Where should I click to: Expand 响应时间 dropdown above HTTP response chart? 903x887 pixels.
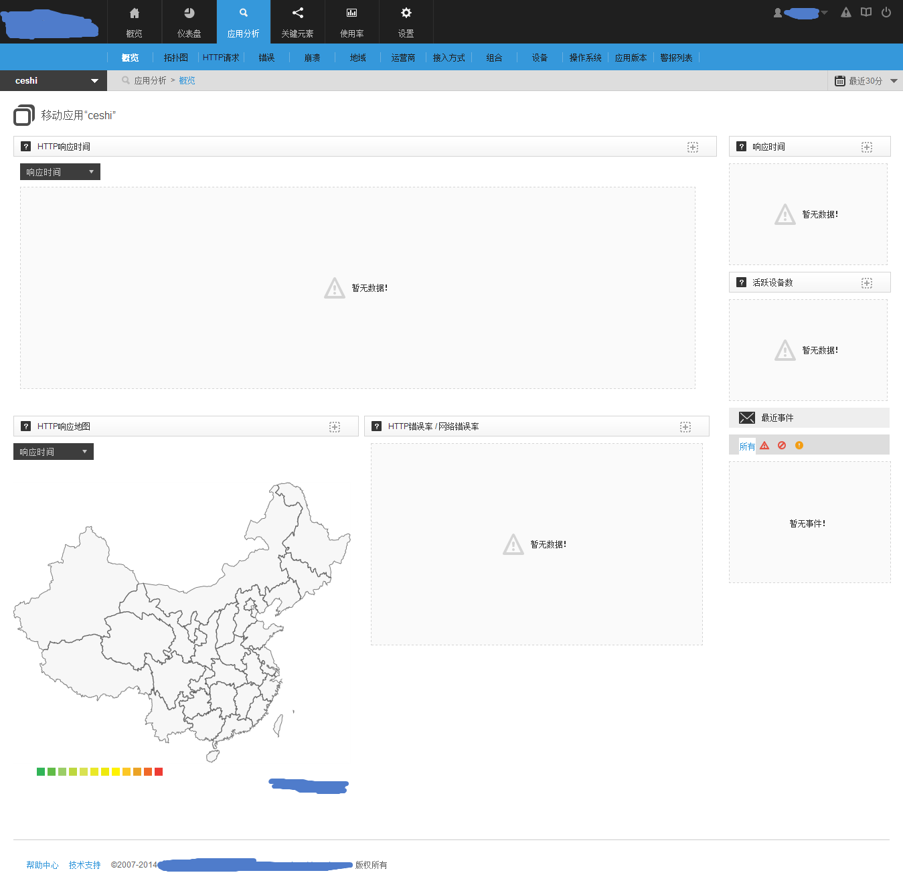(60, 172)
